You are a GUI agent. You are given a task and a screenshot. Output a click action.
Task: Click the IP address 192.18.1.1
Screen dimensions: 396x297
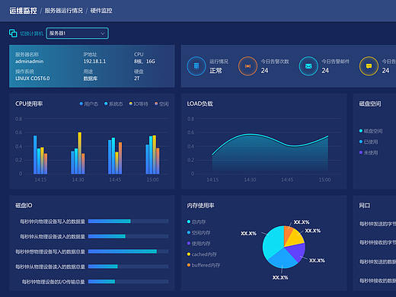(x=94, y=62)
